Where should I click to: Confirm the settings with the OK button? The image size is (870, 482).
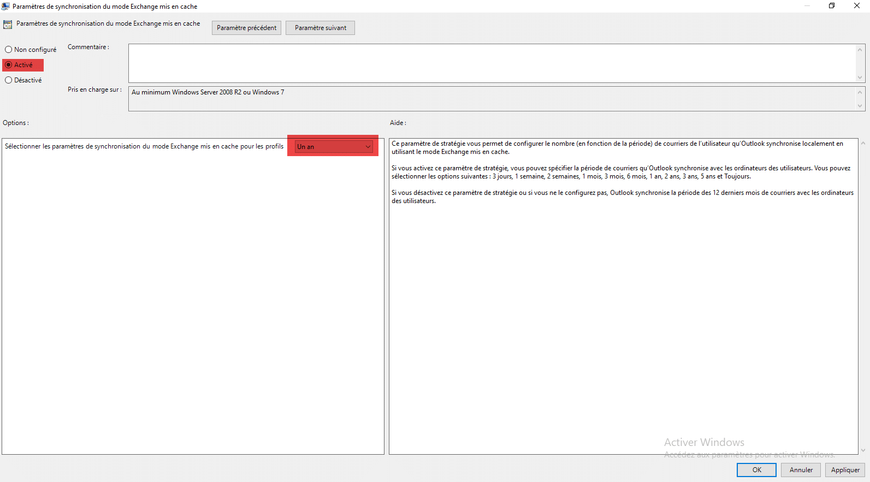coord(756,470)
